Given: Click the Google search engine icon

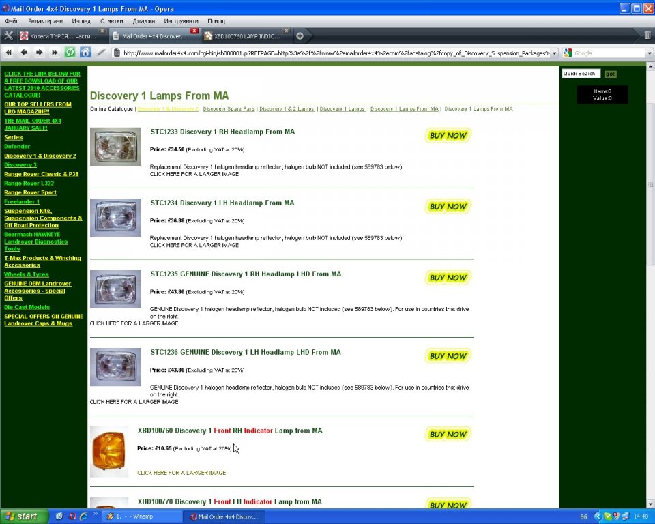Looking at the screenshot, I should pos(567,53).
